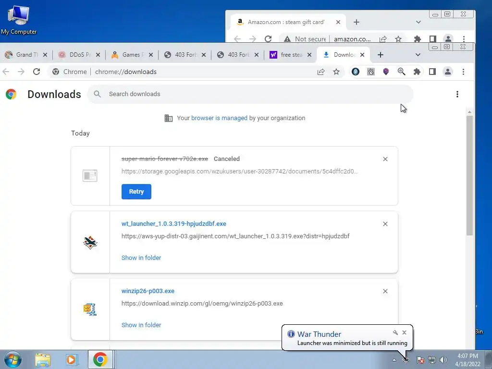Click the back arrow in front Chrome window
Screen dimensions: 492x369
click(x=6, y=72)
